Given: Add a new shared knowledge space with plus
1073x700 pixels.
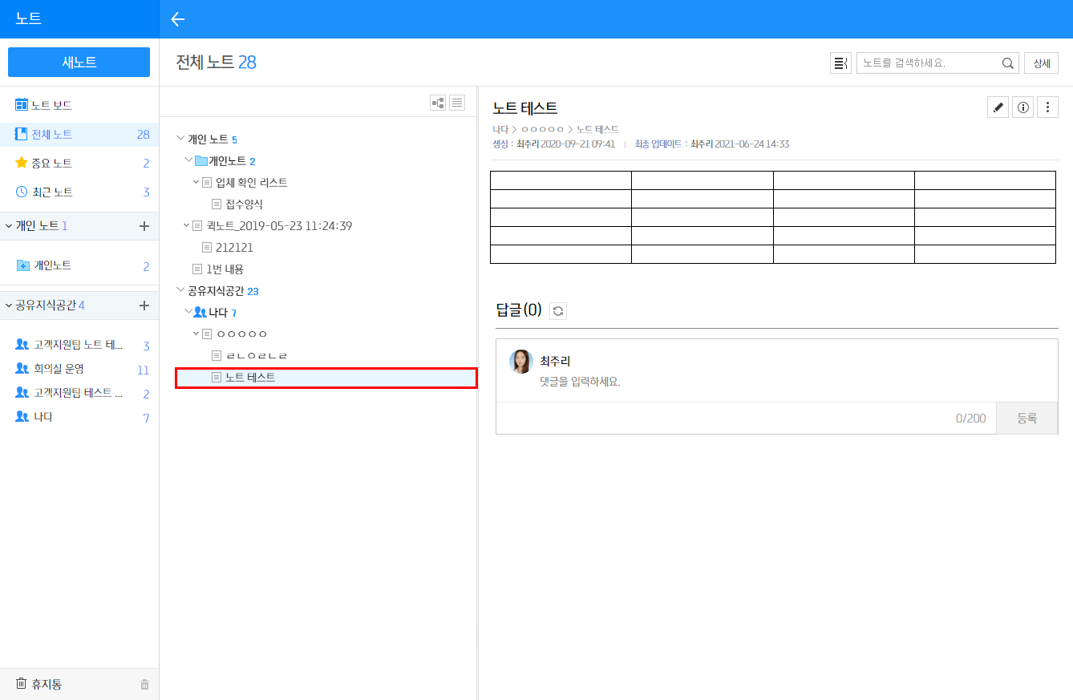Looking at the screenshot, I should click(x=144, y=305).
